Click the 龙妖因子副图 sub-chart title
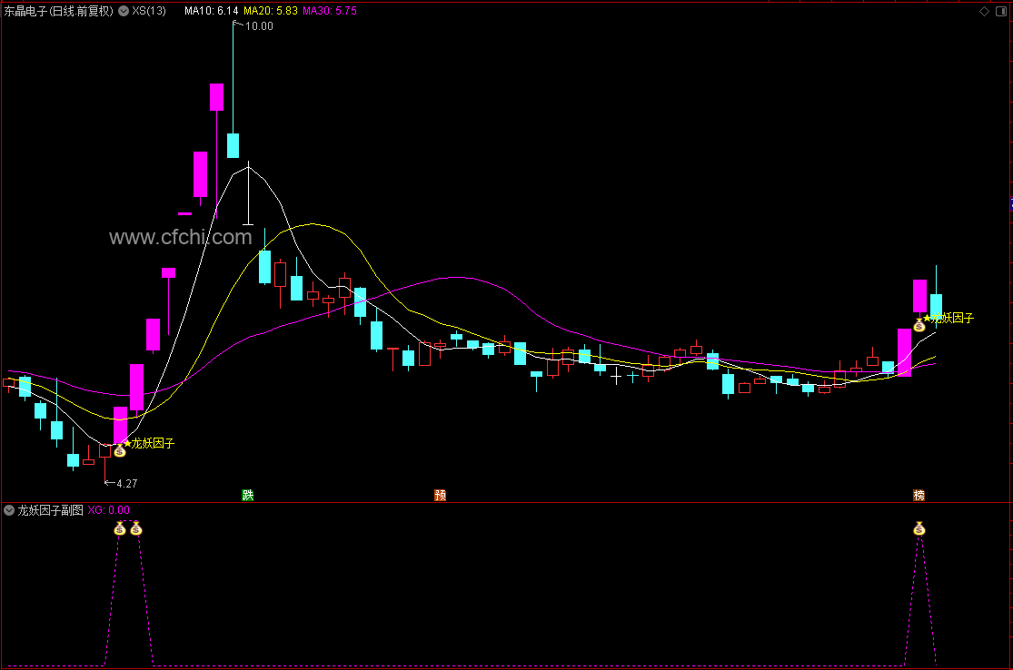 50,510
